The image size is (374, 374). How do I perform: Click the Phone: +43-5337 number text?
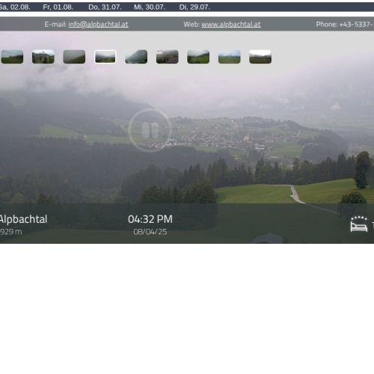345,24
